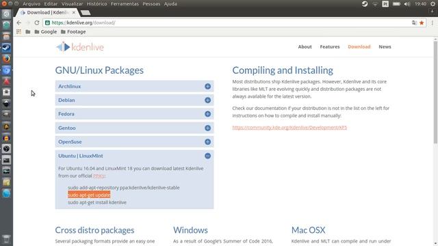Click the Download nav link
438x246 pixels.
[x=359, y=47]
